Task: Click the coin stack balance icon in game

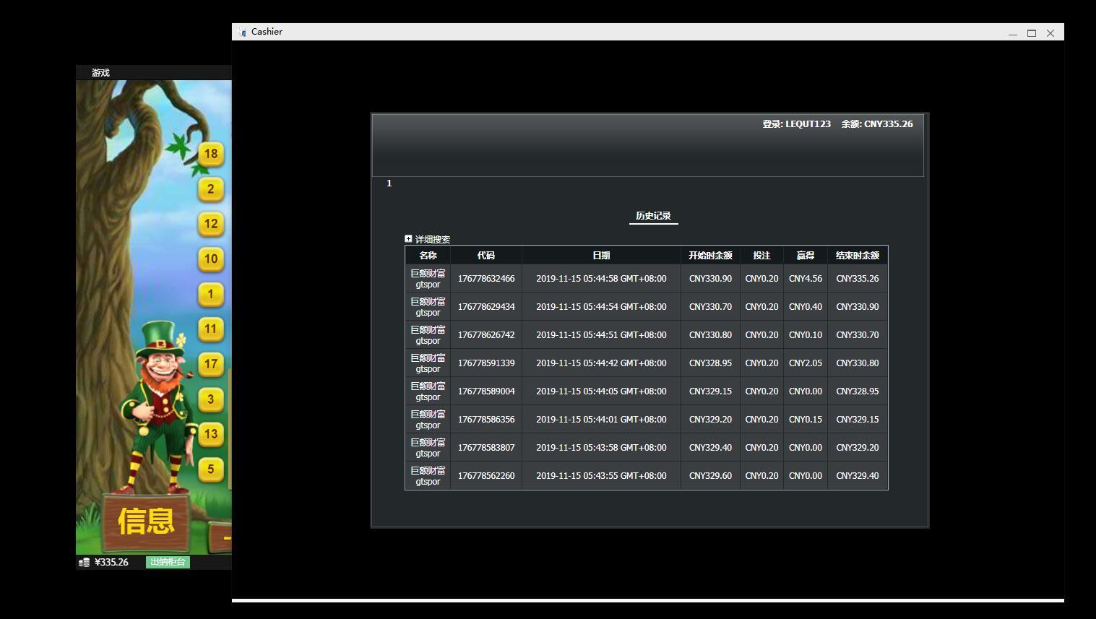Action: click(84, 562)
